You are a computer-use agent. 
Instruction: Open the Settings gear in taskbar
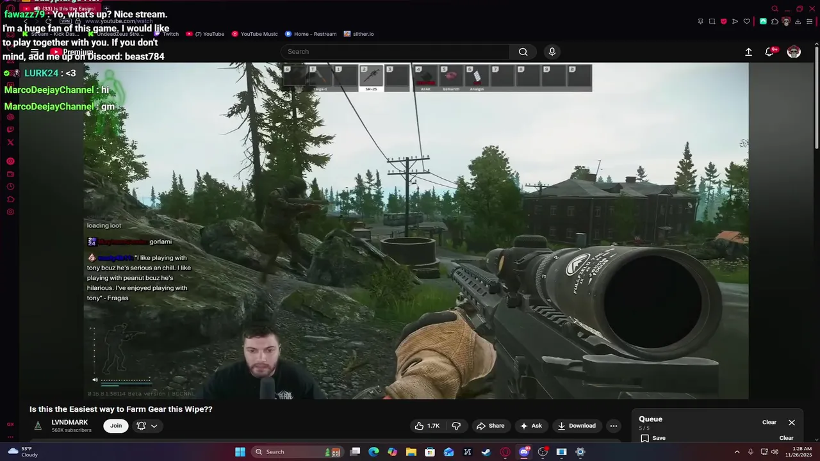(x=580, y=452)
